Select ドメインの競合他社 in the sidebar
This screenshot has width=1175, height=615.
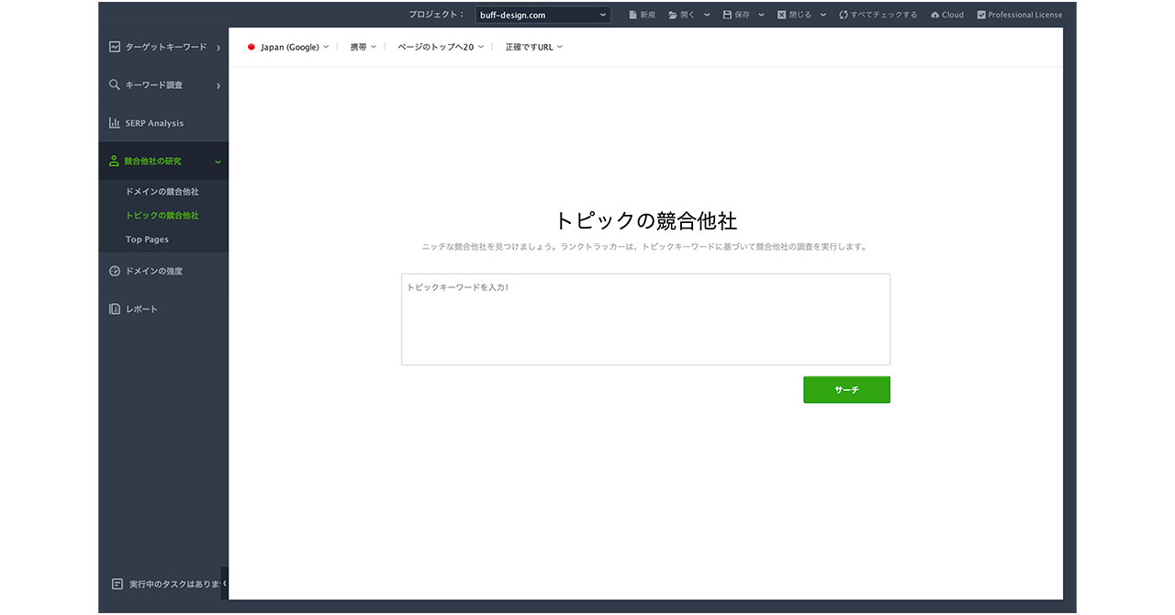pyautogui.click(x=162, y=192)
